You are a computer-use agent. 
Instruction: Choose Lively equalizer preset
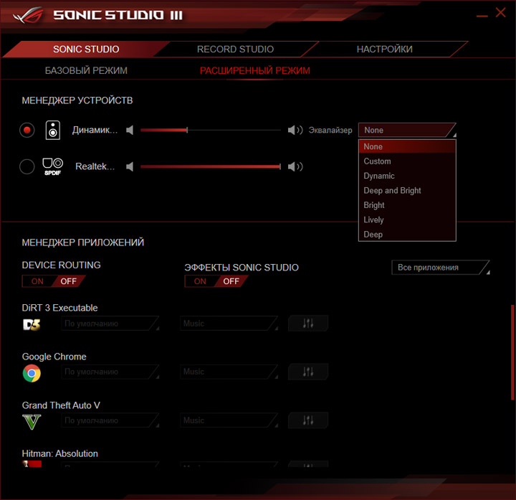pos(407,220)
